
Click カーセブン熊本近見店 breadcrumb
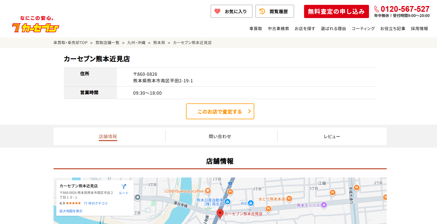(192, 43)
